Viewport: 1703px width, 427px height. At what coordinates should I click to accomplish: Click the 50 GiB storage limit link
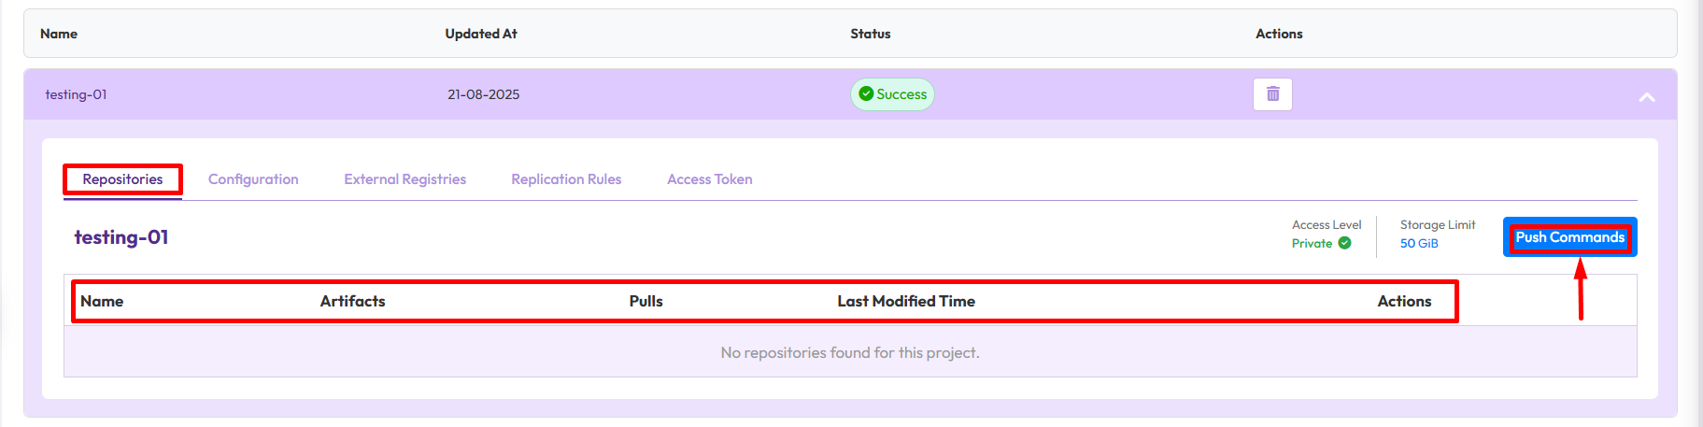click(x=1419, y=243)
